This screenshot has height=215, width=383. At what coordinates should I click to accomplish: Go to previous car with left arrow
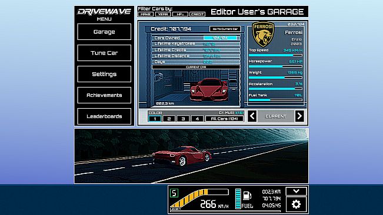tap(252, 116)
